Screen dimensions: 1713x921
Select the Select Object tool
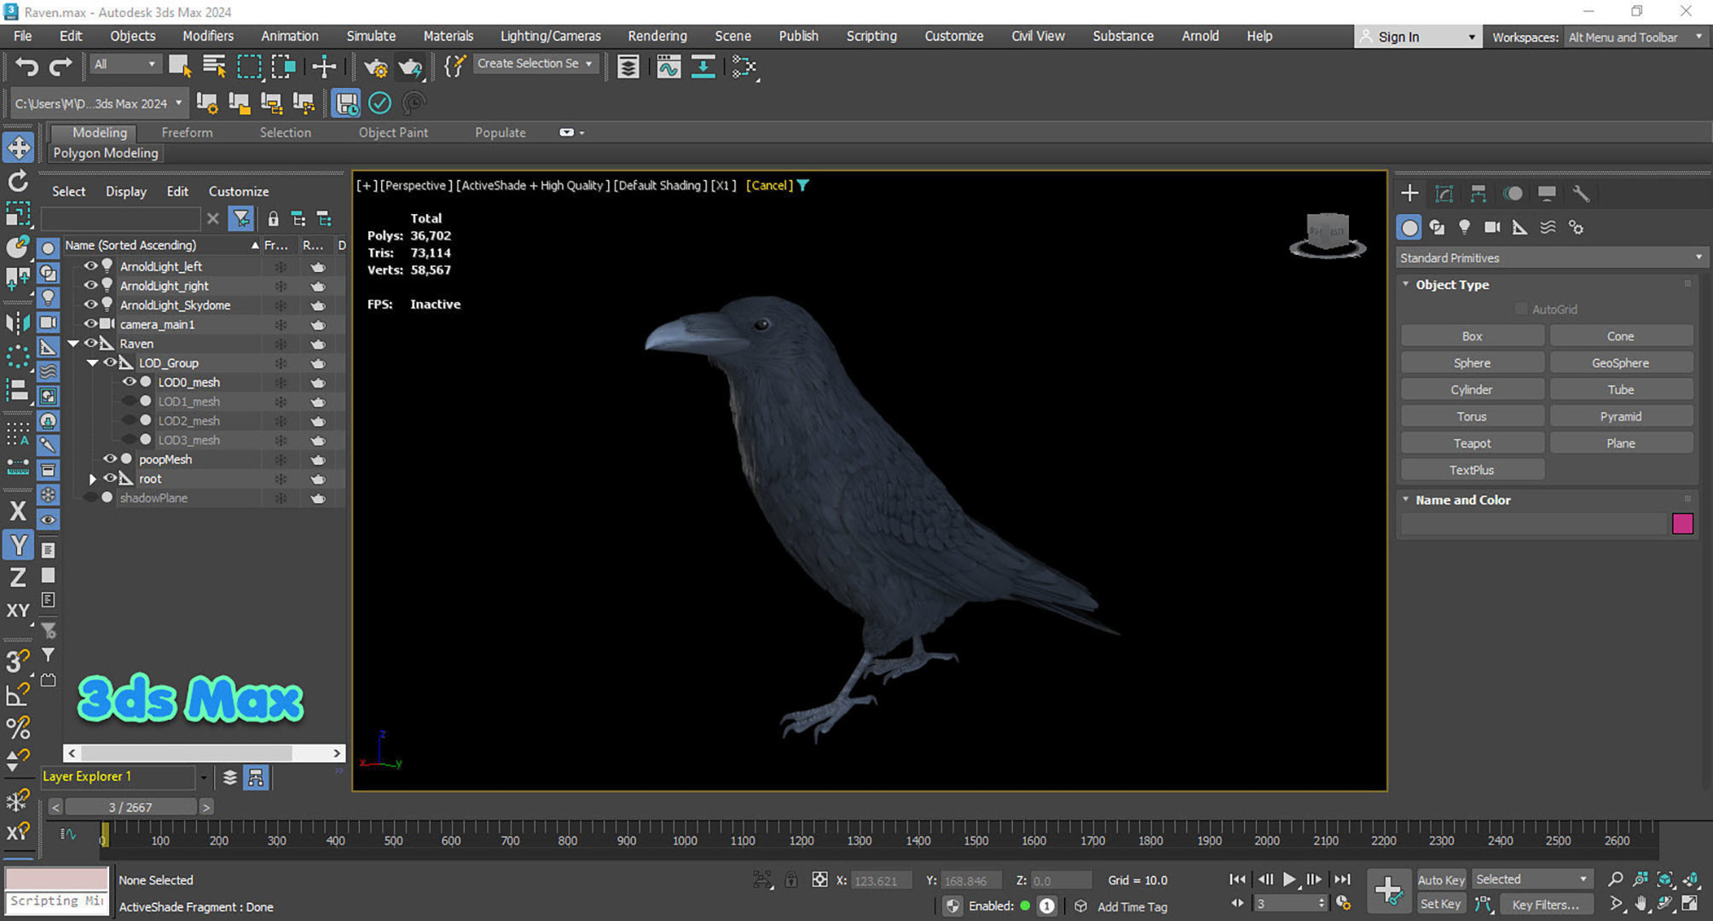coord(179,66)
